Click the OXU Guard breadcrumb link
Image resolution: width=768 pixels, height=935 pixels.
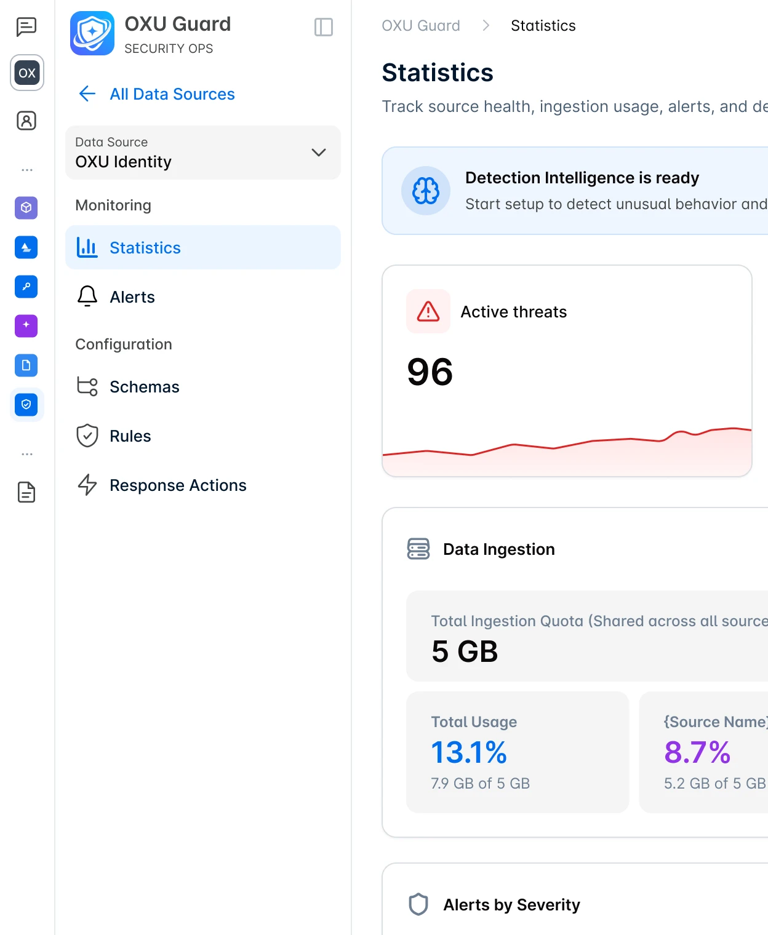(421, 26)
